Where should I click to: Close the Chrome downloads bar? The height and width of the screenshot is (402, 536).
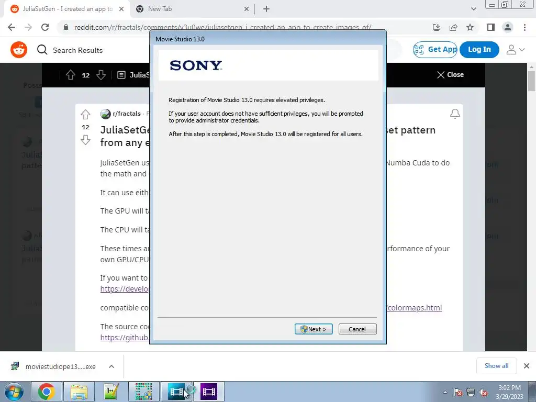pos(527,366)
